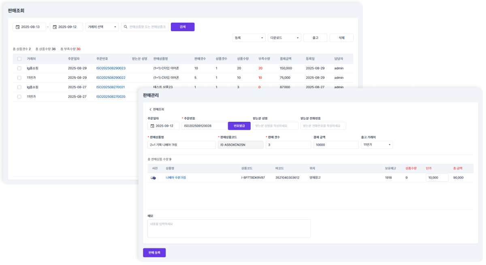
Task: Open the 니베아 수분크림 product link
Action: (x=176, y=178)
